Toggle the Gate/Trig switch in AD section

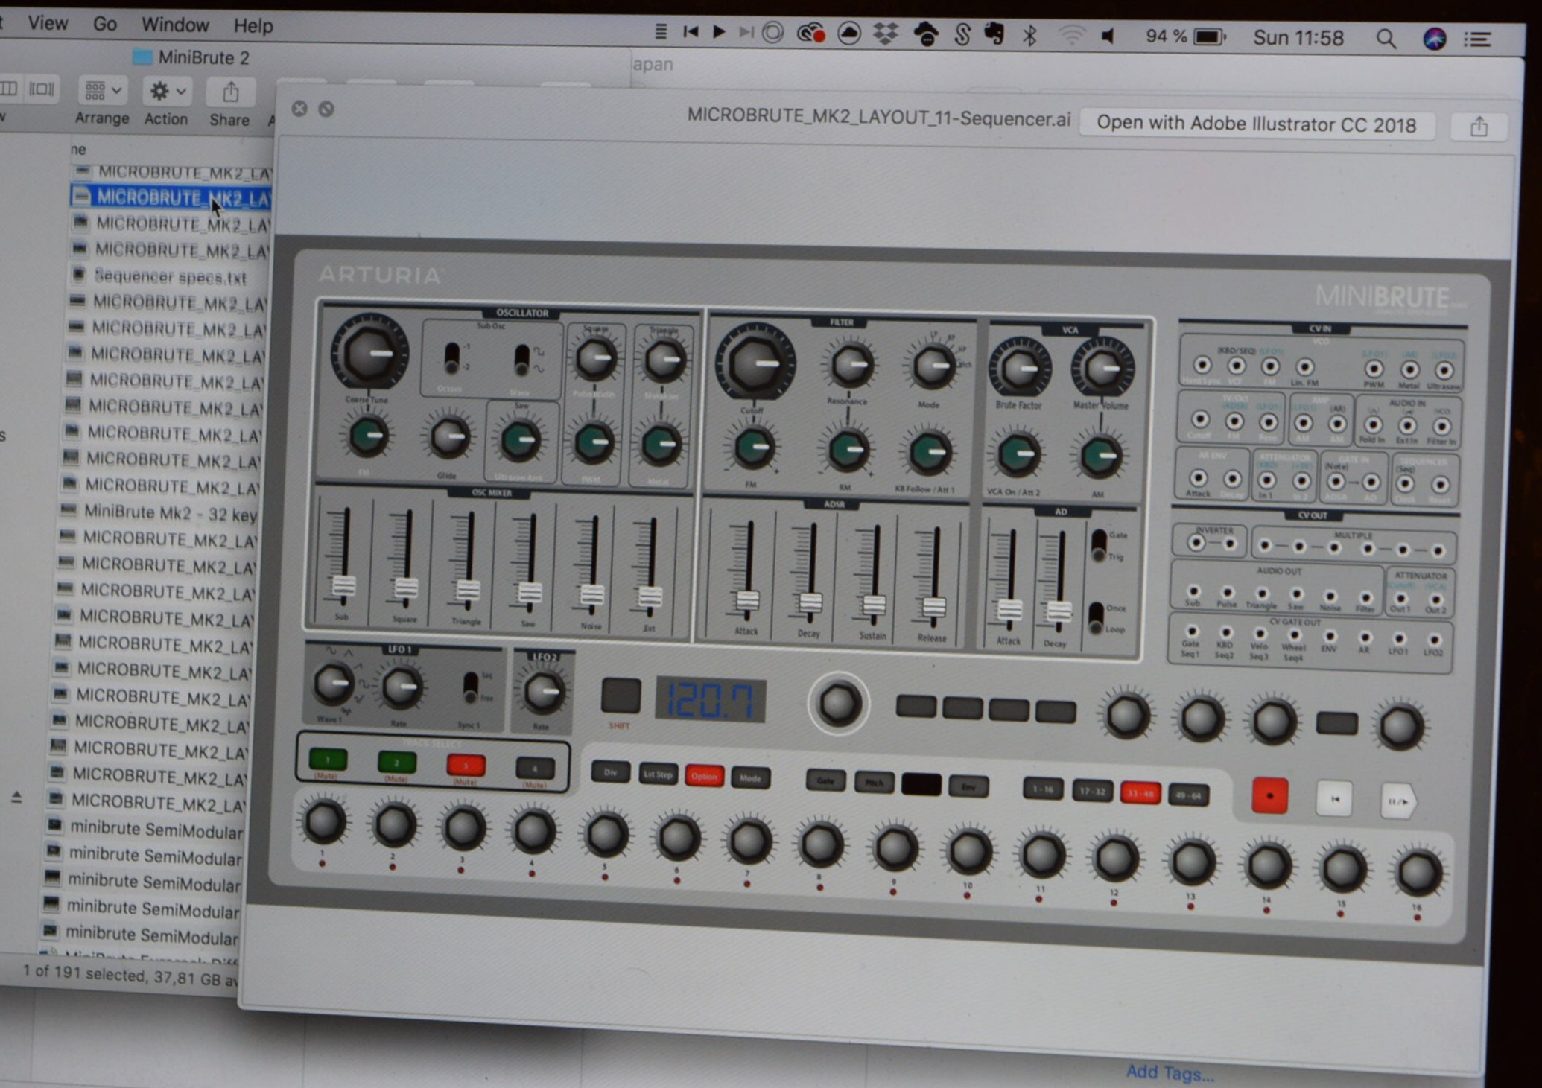coord(1098,545)
